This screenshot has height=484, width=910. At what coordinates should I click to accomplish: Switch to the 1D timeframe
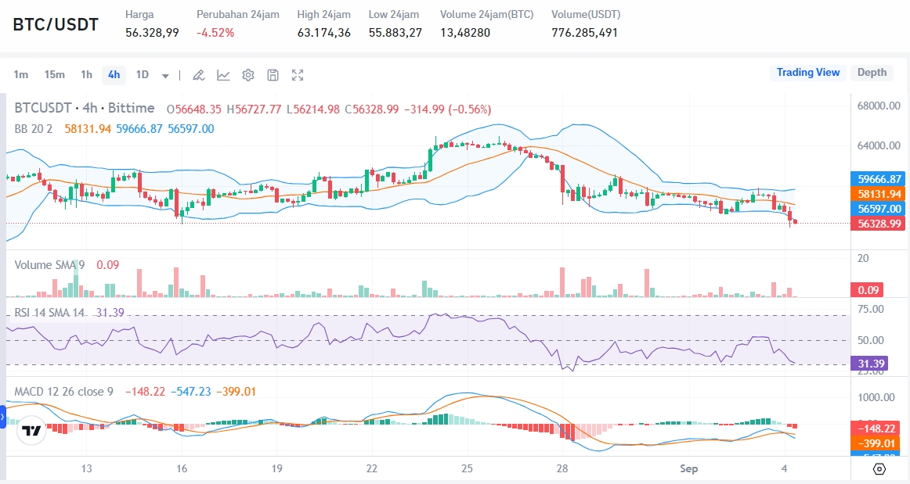143,75
